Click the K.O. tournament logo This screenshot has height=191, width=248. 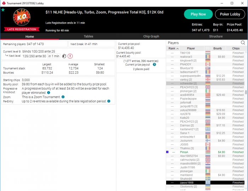(22, 17)
